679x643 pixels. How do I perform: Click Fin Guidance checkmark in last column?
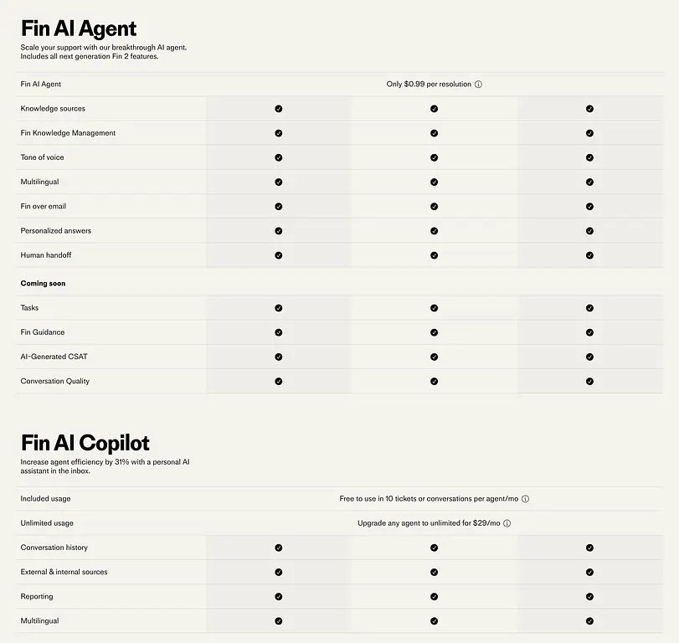(589, 332)
